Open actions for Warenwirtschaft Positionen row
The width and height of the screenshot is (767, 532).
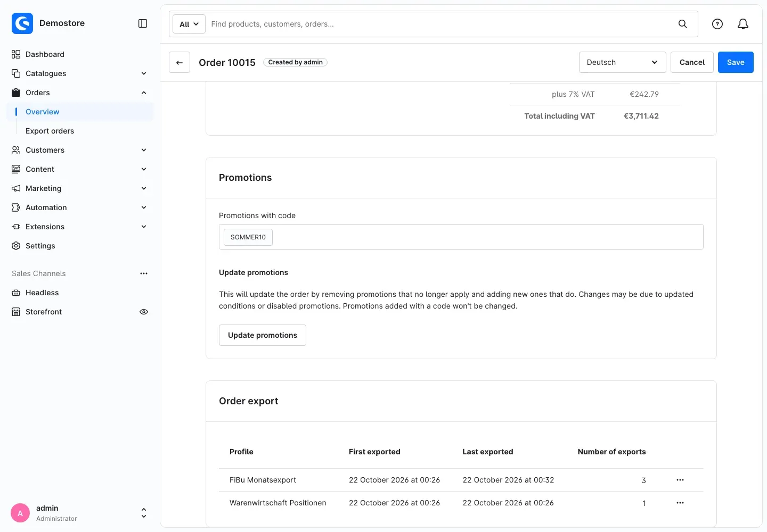(x=680, y=503)
